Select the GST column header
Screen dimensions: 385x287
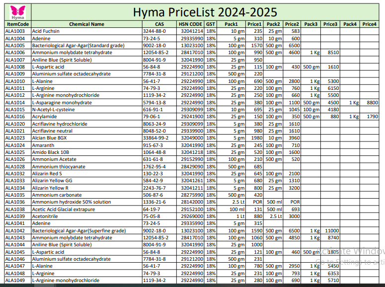click(x=211, y=24)
